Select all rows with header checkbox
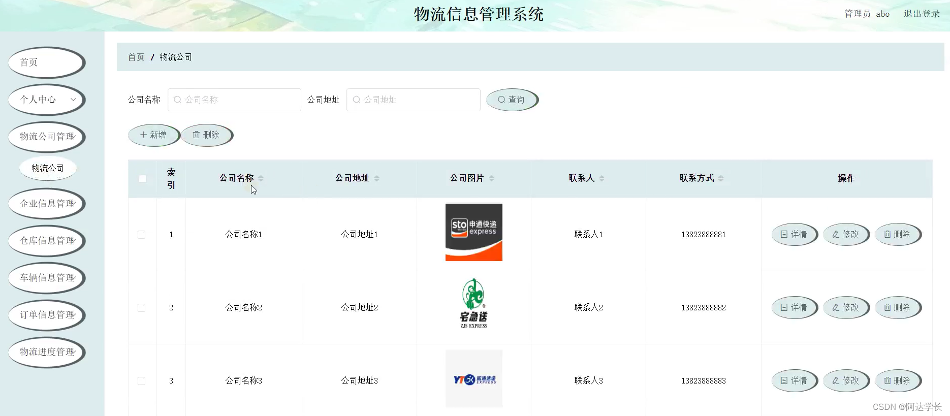Viewport: 950px width, 416px height. click(x=143, y=179)
